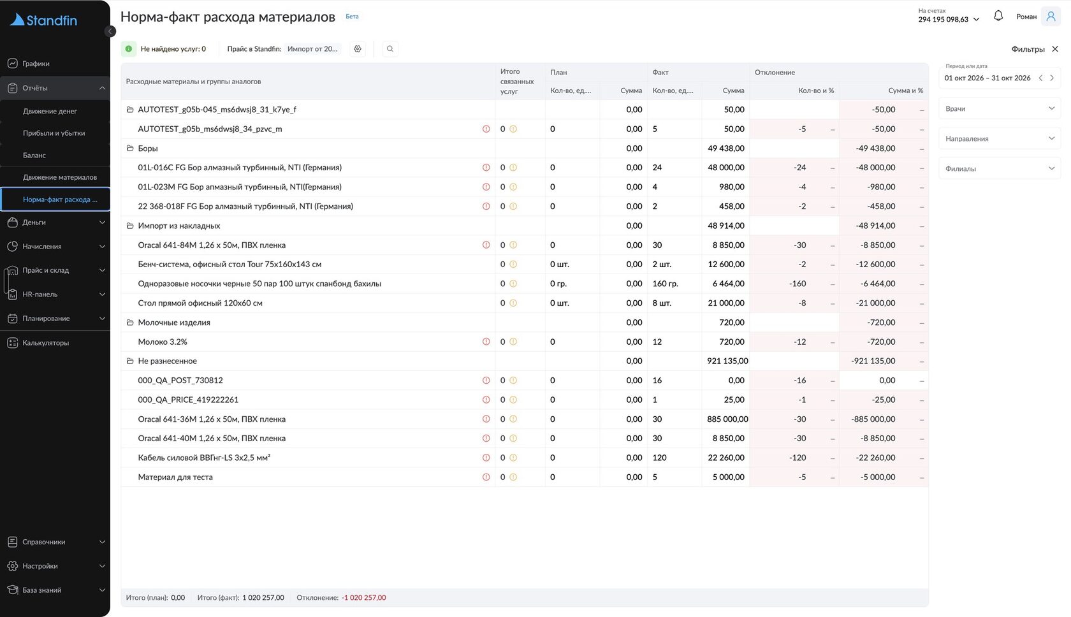The image size is (1071, 617).
Task: Click red warning icon for Молоко 3.2%
Action: (486, 342)
